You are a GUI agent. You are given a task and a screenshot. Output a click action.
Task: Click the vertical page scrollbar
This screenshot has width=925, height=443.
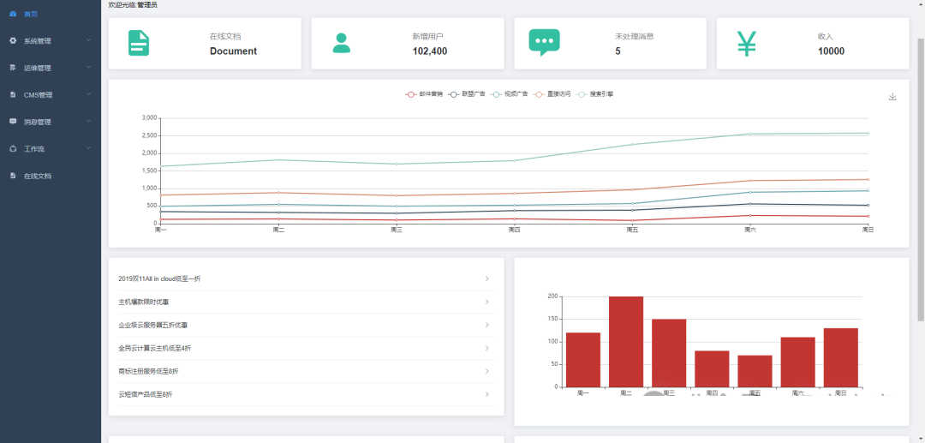[x=921, y=171]
